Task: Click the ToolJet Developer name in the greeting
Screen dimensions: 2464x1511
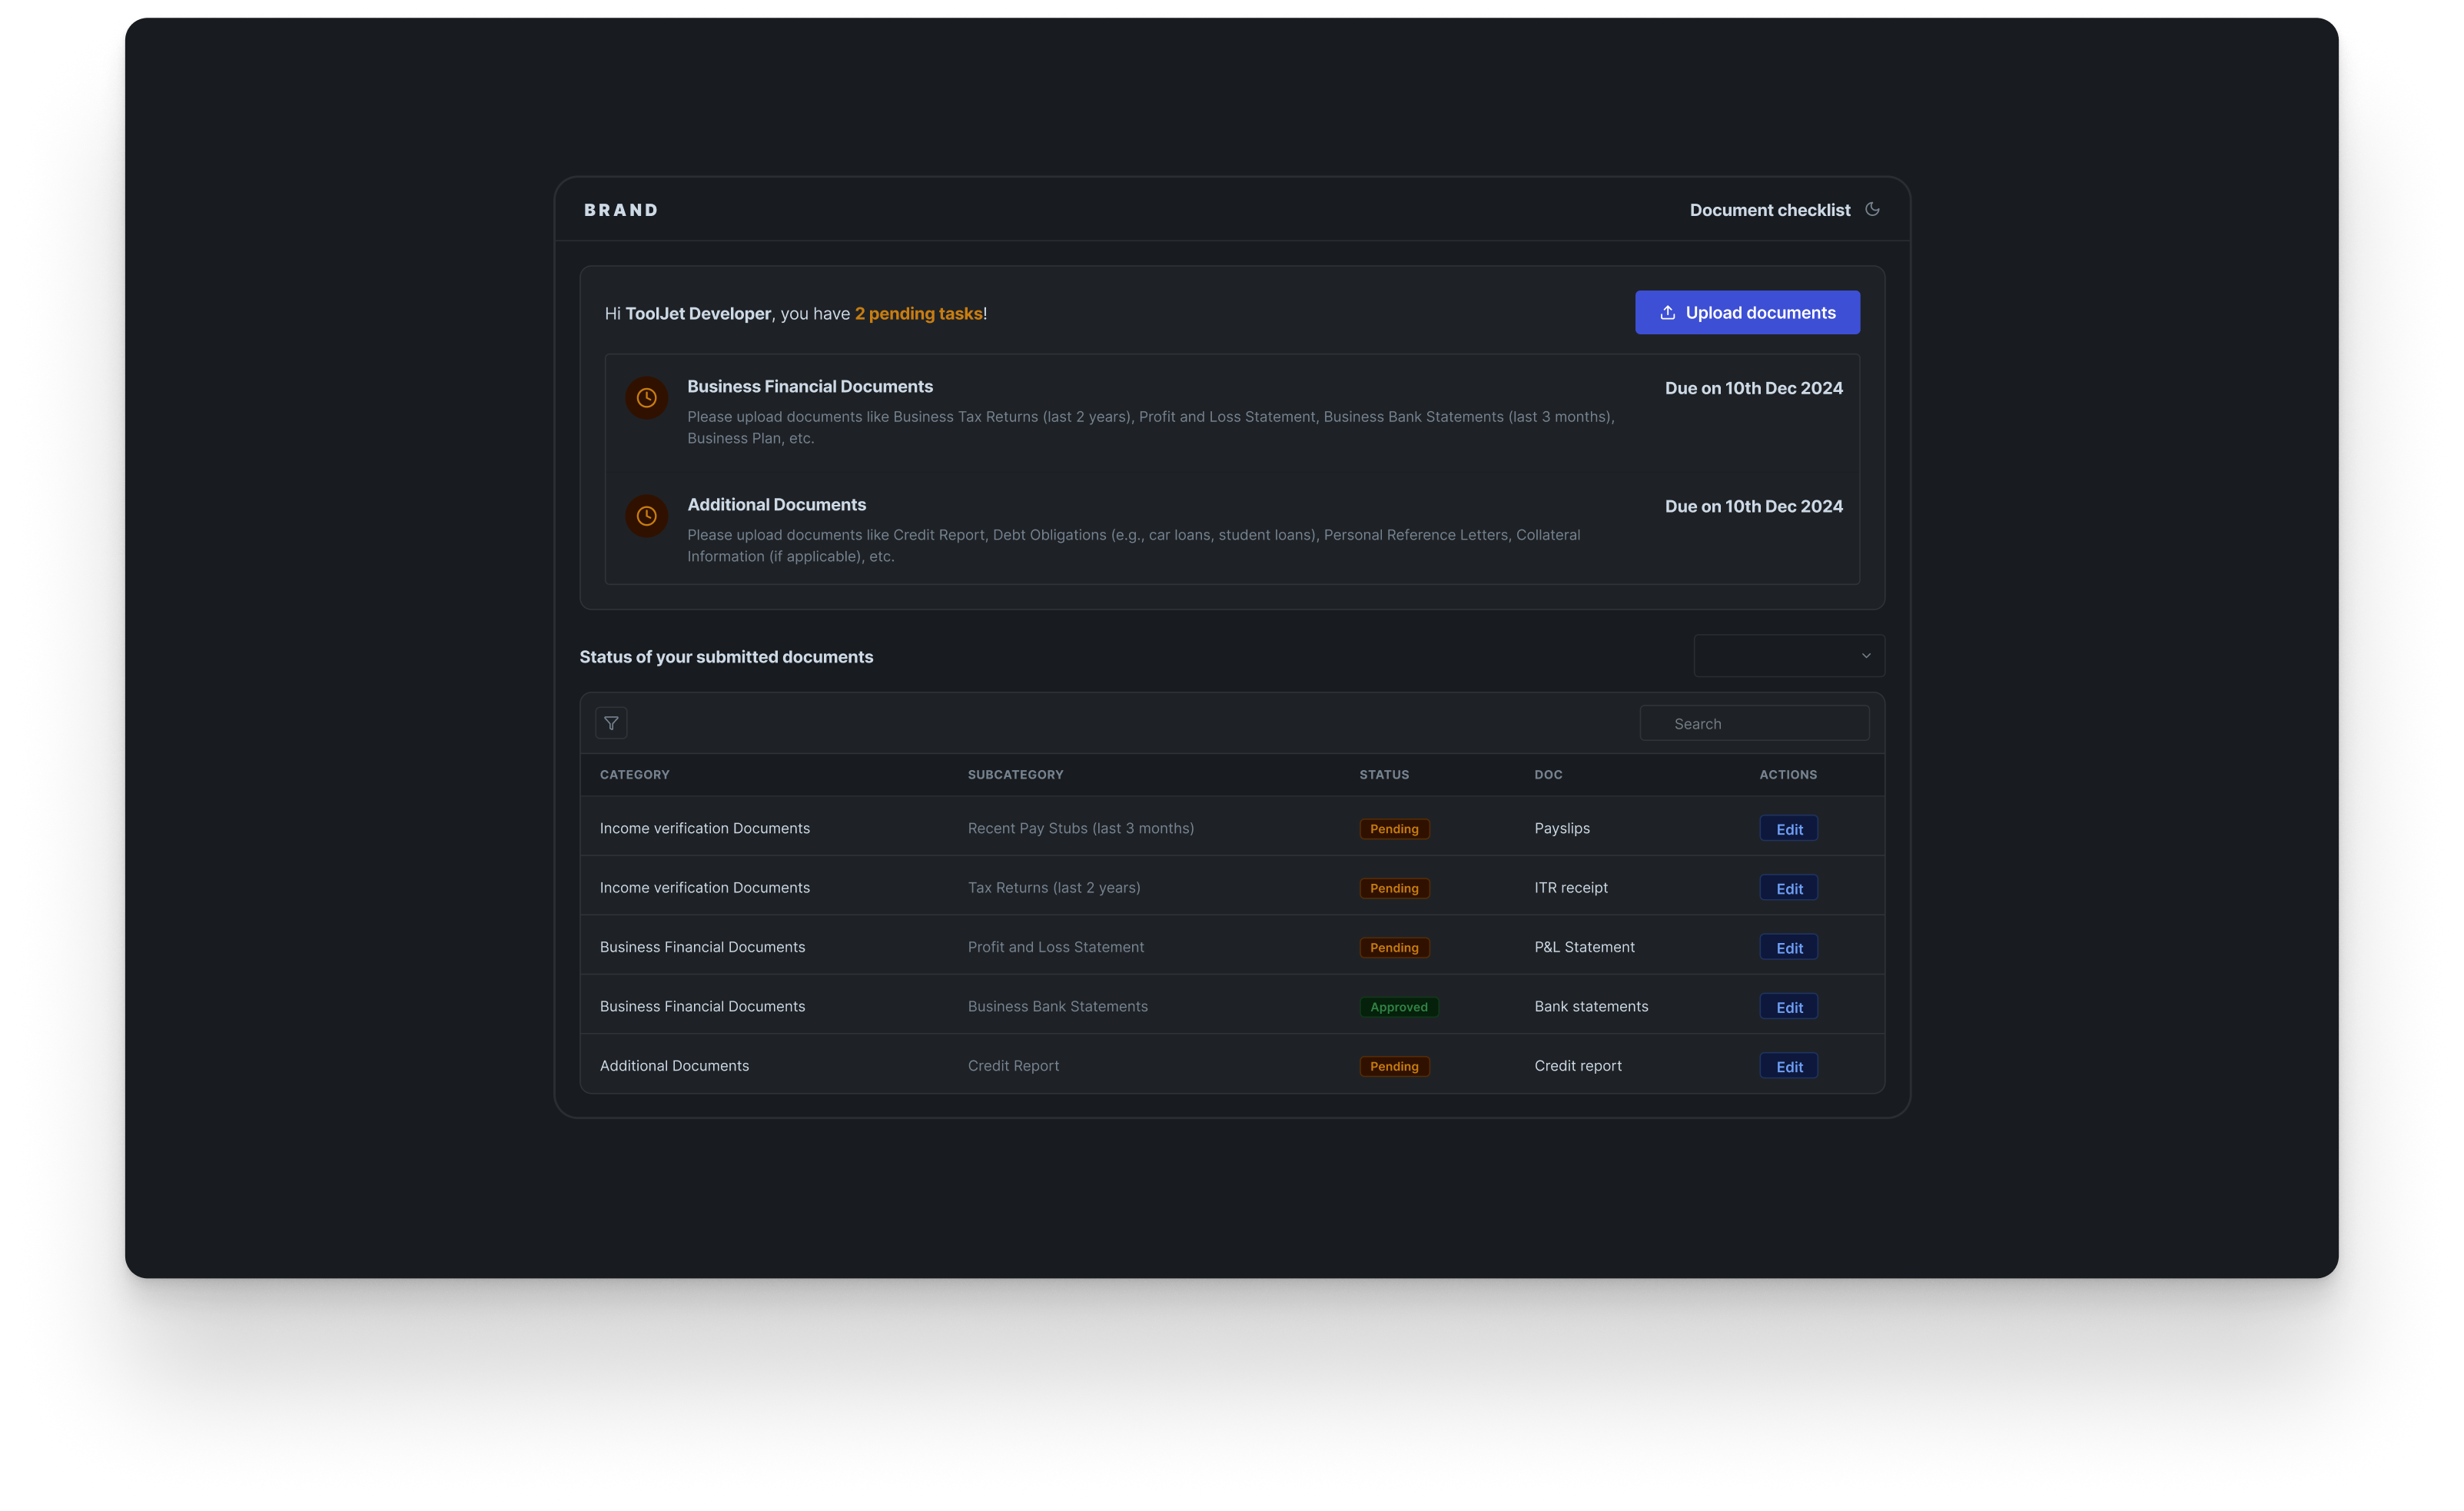Action: (698, 313)
